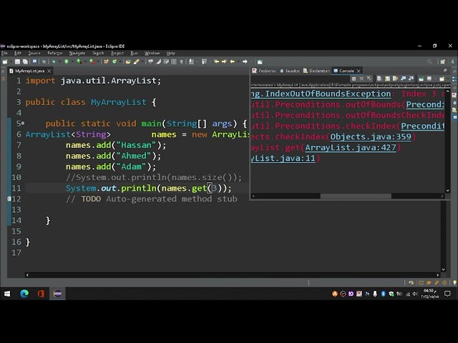
Task: Click the Open Type folder icon
Action: [x=128, y=61]
